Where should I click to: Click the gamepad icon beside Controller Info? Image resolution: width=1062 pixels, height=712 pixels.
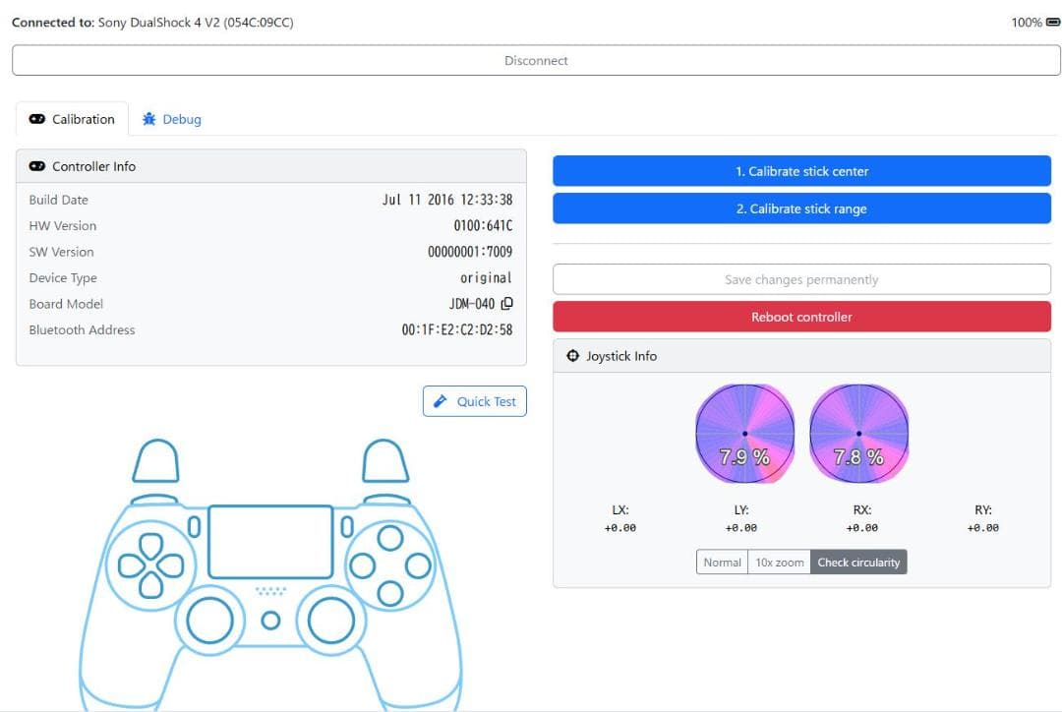click(37, 166)
